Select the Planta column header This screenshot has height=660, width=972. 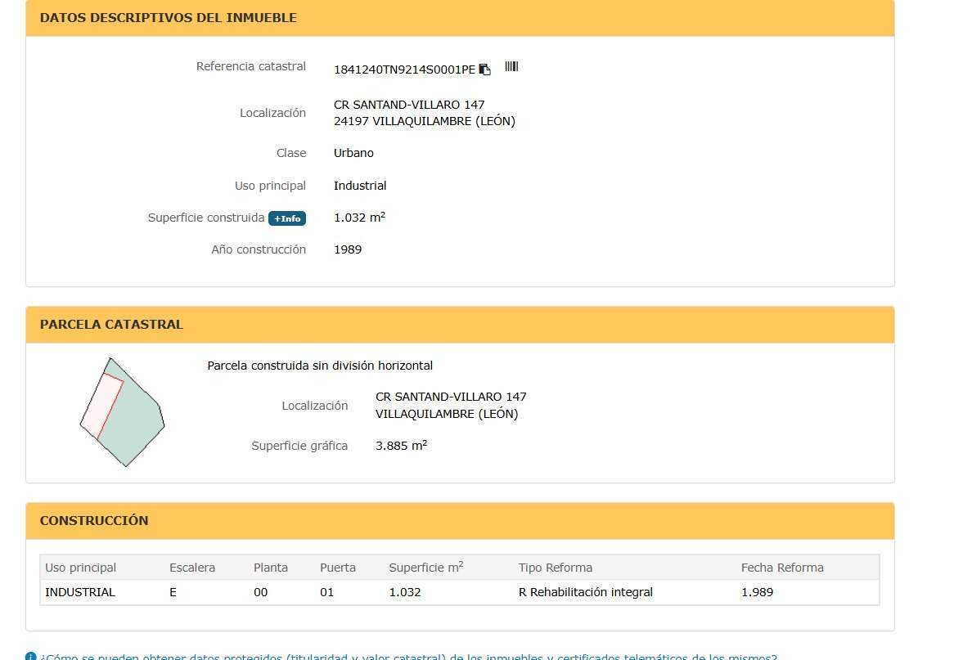click(x=271, y=568)
